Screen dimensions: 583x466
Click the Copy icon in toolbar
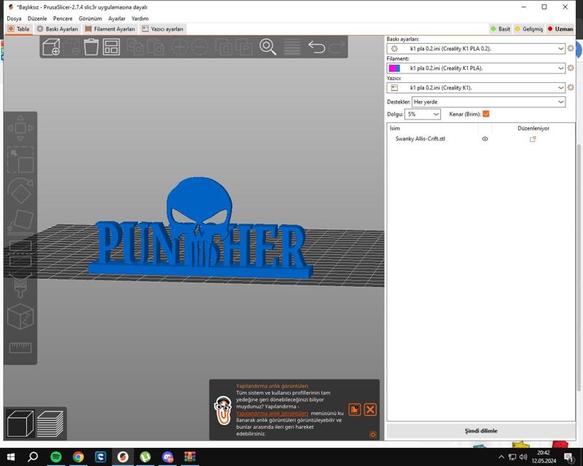click(136, 47)
